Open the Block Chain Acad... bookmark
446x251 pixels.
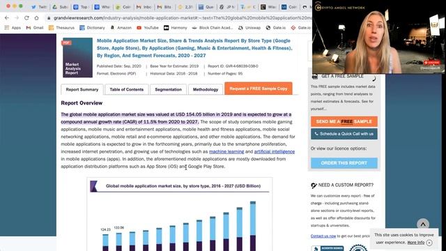(x=213, y=28)
